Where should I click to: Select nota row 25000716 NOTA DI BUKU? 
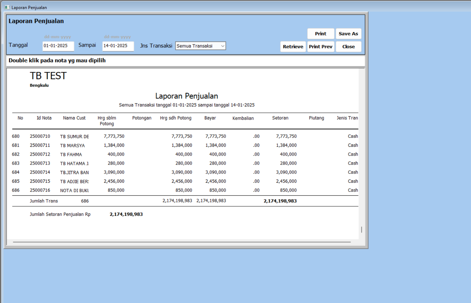(74, 190)
